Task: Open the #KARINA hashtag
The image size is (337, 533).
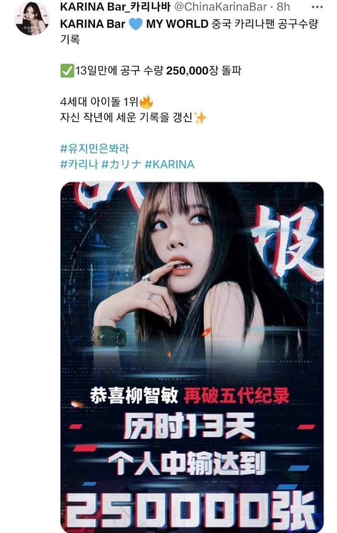Action: pos(170,164)
